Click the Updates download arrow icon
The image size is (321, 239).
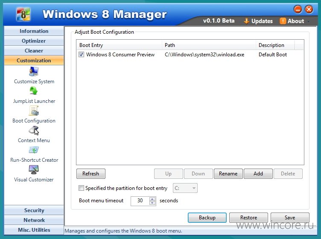[246, 21]
